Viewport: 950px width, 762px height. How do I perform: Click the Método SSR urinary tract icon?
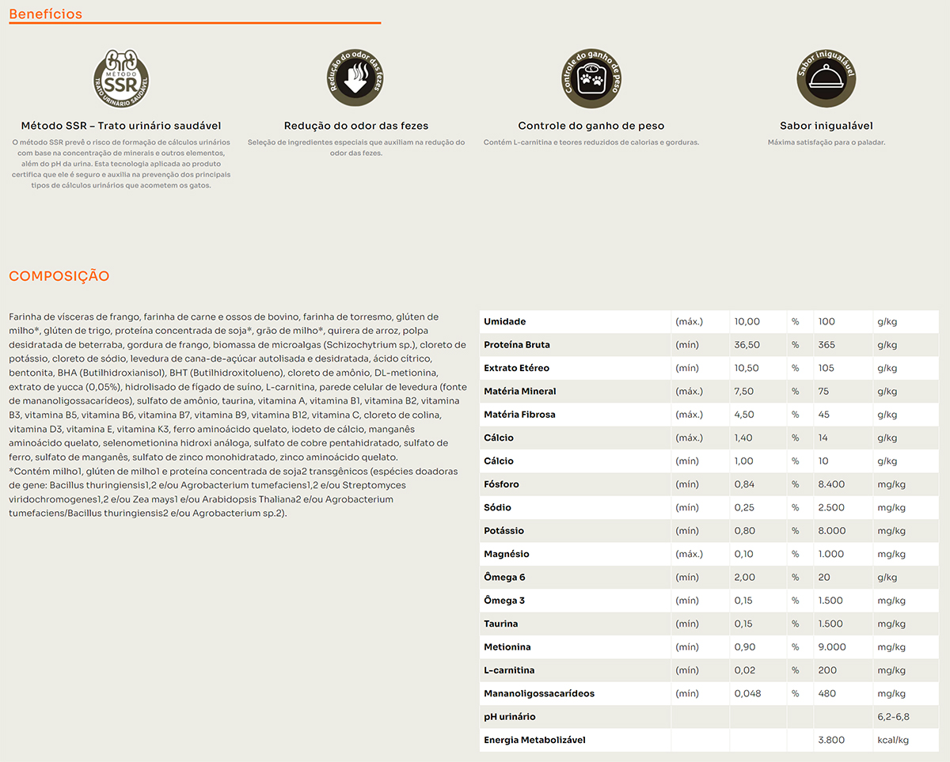pyautogui.click(x=121, y=79)
